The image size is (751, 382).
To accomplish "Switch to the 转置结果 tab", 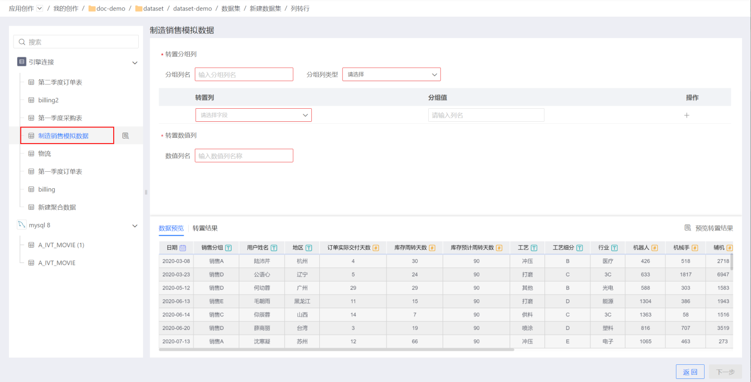I will [x=205, y=228].
